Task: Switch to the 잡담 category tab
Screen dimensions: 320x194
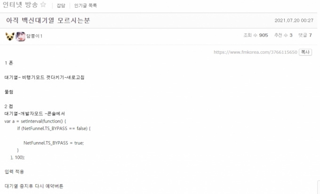Action: [61, 6]
